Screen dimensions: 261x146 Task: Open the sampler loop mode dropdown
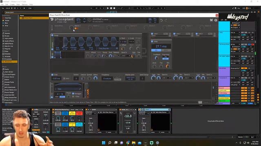click(131, 42)
